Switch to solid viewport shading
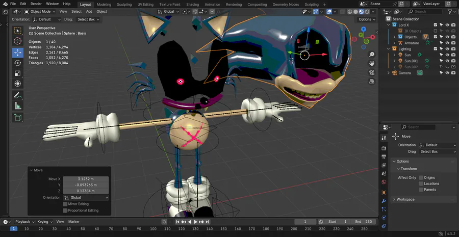 coord(355,12)
